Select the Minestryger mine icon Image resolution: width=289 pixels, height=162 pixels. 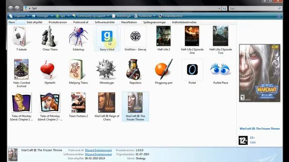coord(106,69)
